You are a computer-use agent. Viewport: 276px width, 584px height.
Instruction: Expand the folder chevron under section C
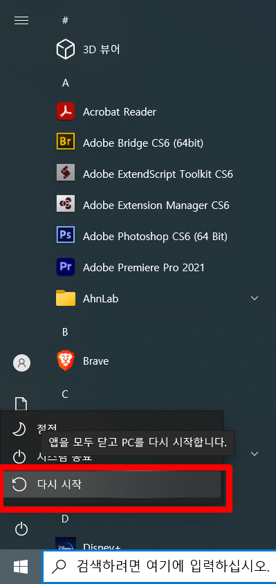255,454
